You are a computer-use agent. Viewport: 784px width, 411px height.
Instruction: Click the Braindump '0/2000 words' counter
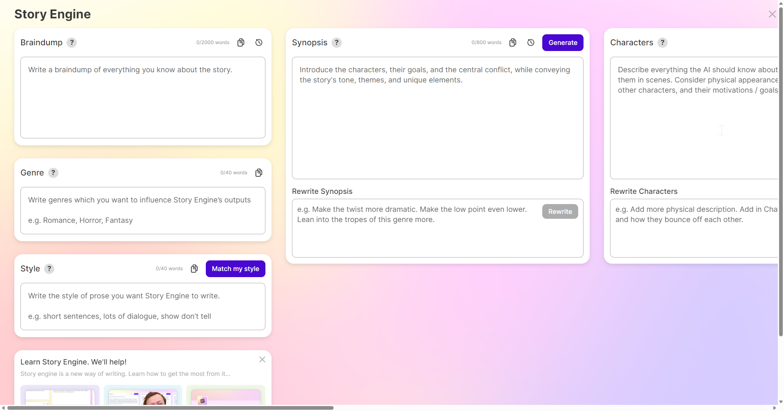pos(213,42)
